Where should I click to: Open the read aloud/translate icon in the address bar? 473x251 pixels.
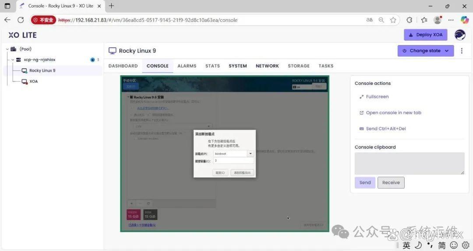tap(370, 20)
